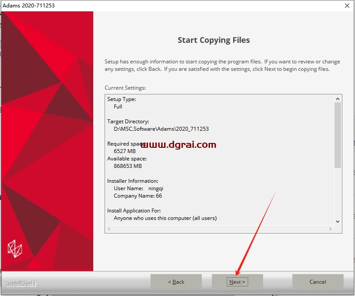Viewport: 355px width, 296px height.
Task: Go back with the Back button
Action: click(x=176, y=282)
